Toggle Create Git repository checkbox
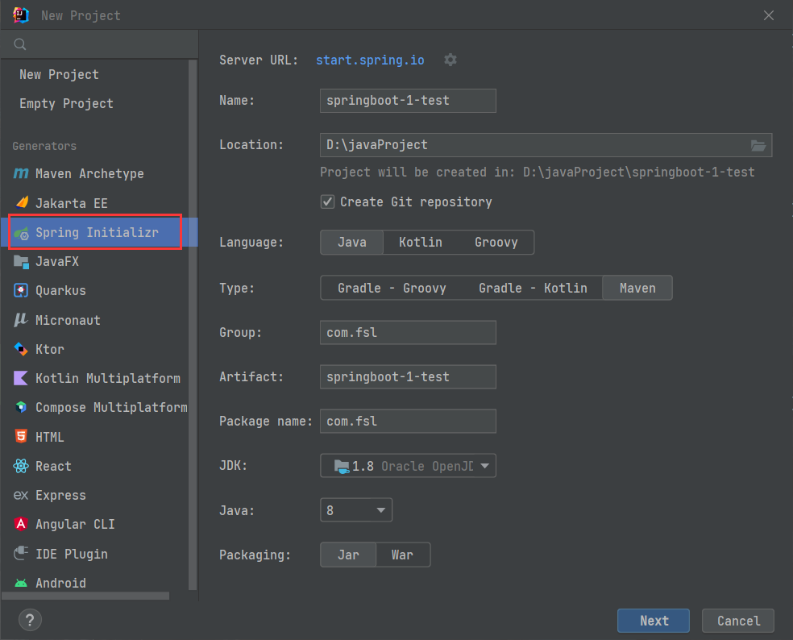This screenshot has width=793, height=640. pyautogui.click(x=327, y=202)
